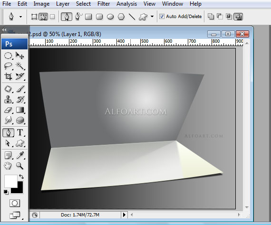This screenshot has width=271, height=225.
Task: Select the Horizontal Type tool
Action: click(x=20, y=132)
